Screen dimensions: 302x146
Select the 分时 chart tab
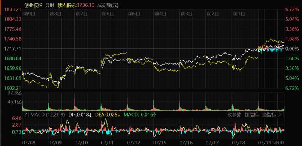tap(50, 5)
